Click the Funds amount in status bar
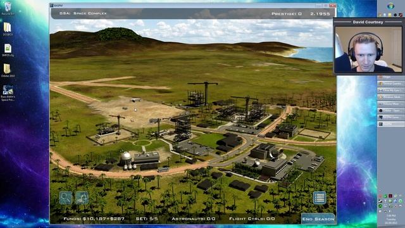405x228 pixels. (94, 218)
